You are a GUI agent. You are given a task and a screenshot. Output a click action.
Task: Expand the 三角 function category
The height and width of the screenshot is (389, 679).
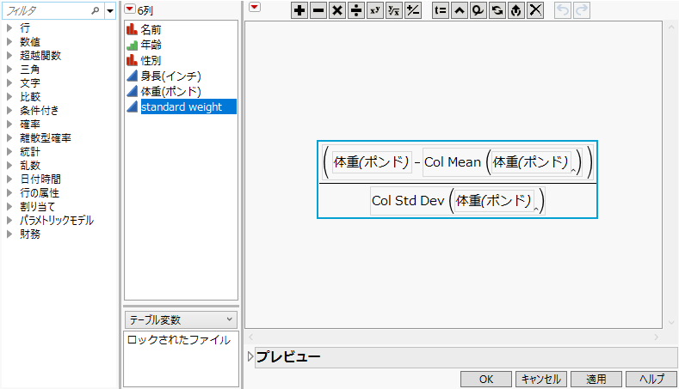(9, 70)
